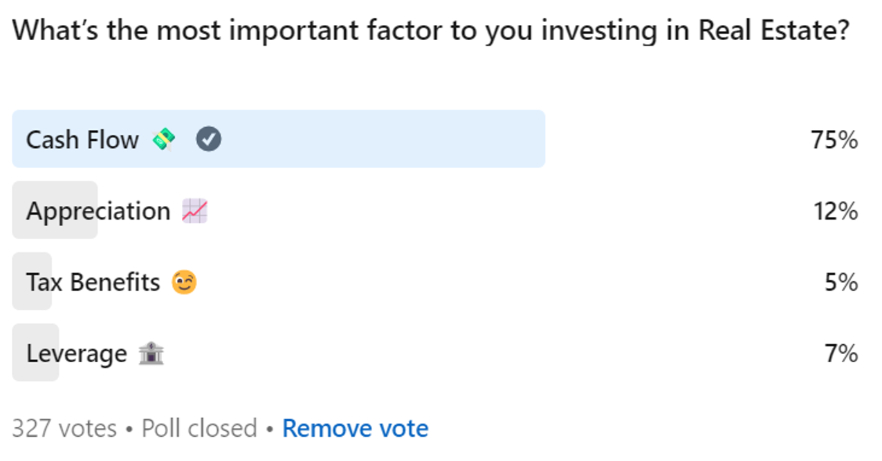Click the checkmark badge next to Cash Flow
This screenshot has width=882, height=461.
click(x=208, y=140)
